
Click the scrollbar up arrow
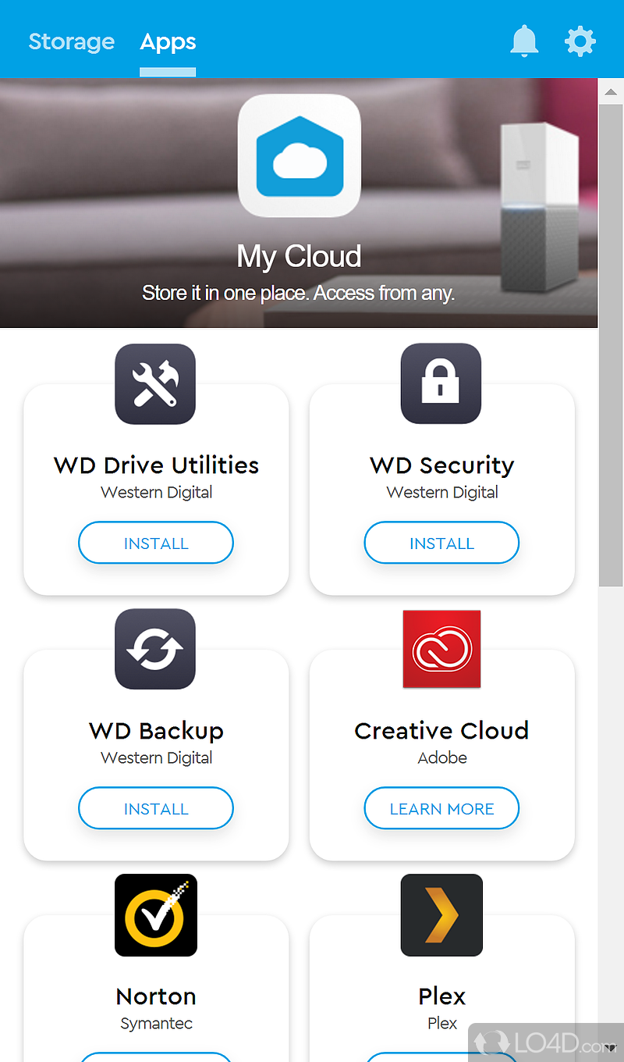tap(611, 91)
